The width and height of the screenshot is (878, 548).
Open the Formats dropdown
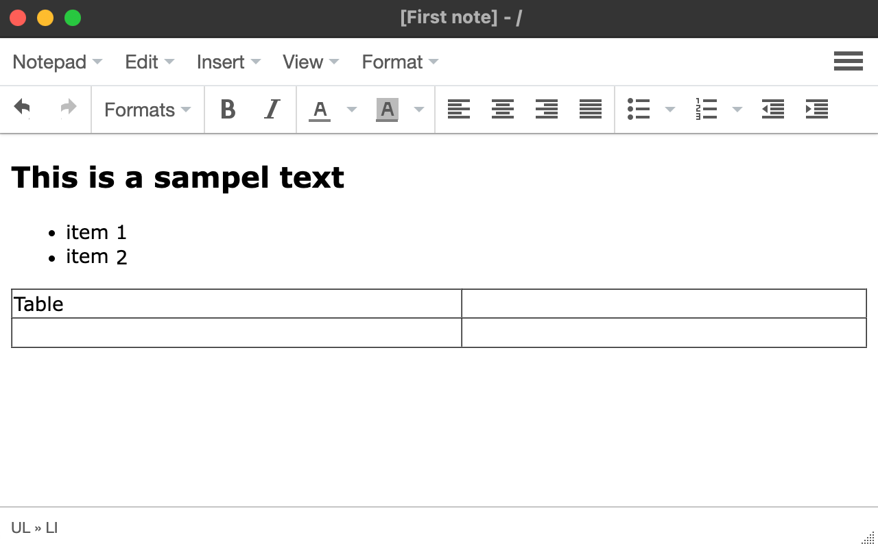[x=147, y=110]
